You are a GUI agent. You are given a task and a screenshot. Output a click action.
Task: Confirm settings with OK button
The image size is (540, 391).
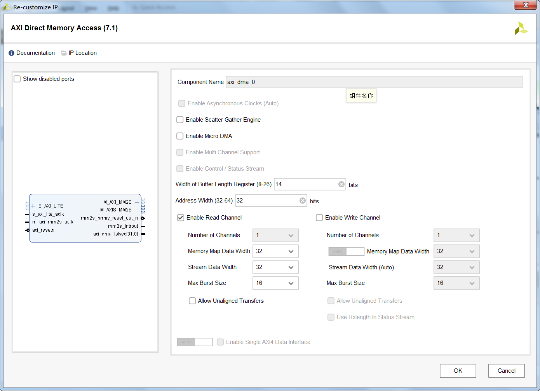click(x=458, y=370)
